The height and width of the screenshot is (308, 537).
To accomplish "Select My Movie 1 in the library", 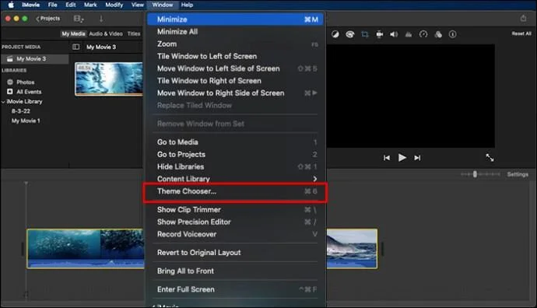I will click(x=26, y=121).
